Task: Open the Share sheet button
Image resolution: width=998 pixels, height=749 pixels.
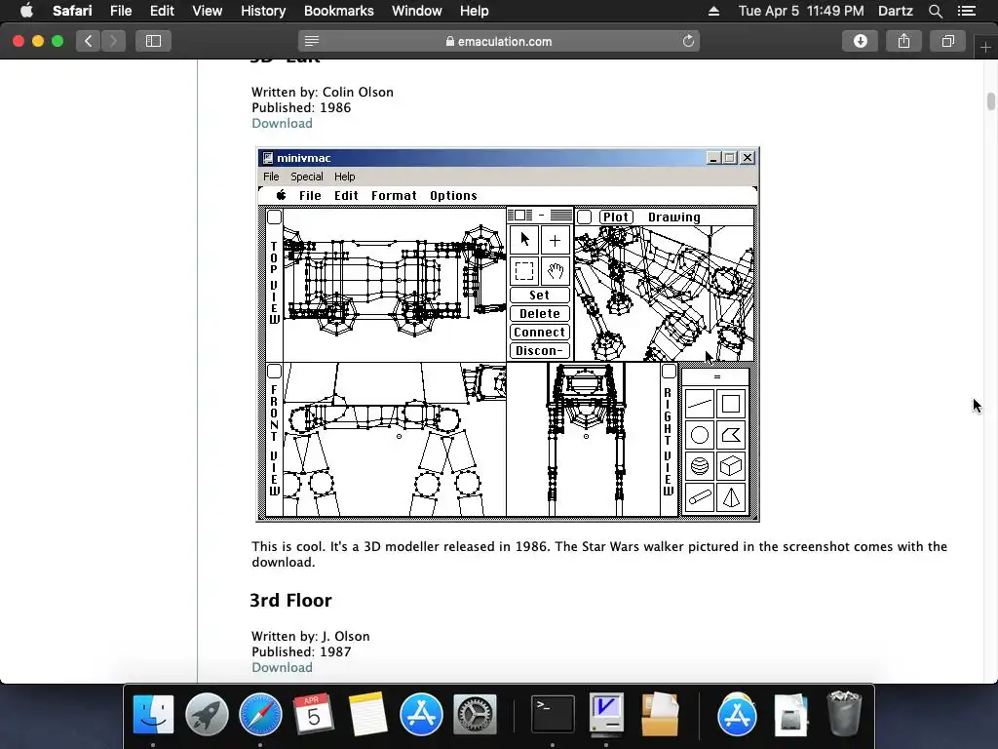Action: [903, 41]
